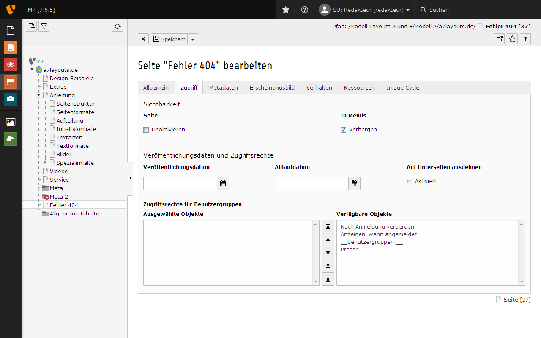Open context help question mark button
The width and height of the screenshot is (541, 338).
click(x=525, y=39)
